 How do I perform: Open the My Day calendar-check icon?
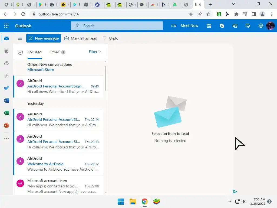248,26
